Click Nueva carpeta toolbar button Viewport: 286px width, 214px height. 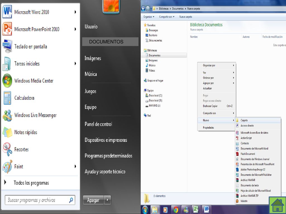coord(185,17)
